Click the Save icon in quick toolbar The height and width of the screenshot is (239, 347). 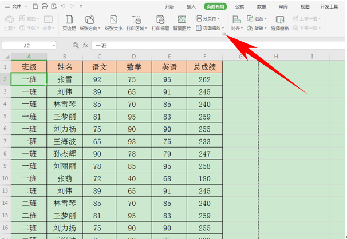point(36,6)
